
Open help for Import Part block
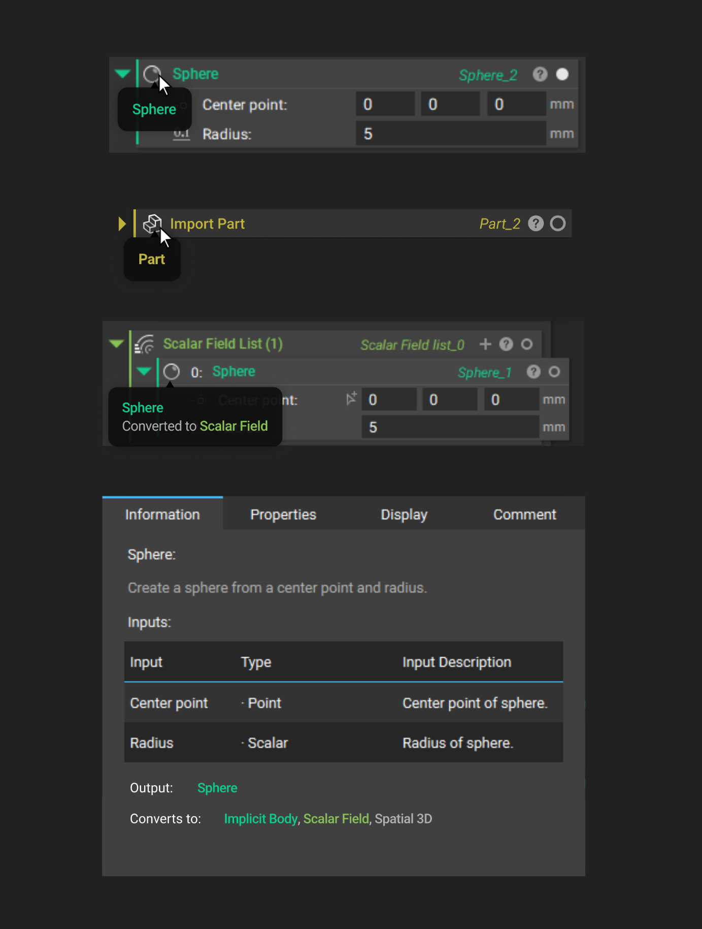pyautogui.click(x=536, y=223)
